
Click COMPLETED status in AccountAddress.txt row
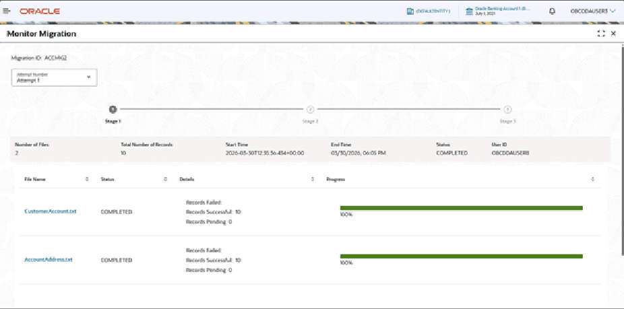116,260
